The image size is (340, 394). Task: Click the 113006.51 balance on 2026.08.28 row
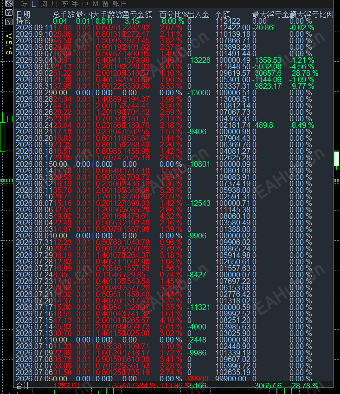click(x=233, y=99)
